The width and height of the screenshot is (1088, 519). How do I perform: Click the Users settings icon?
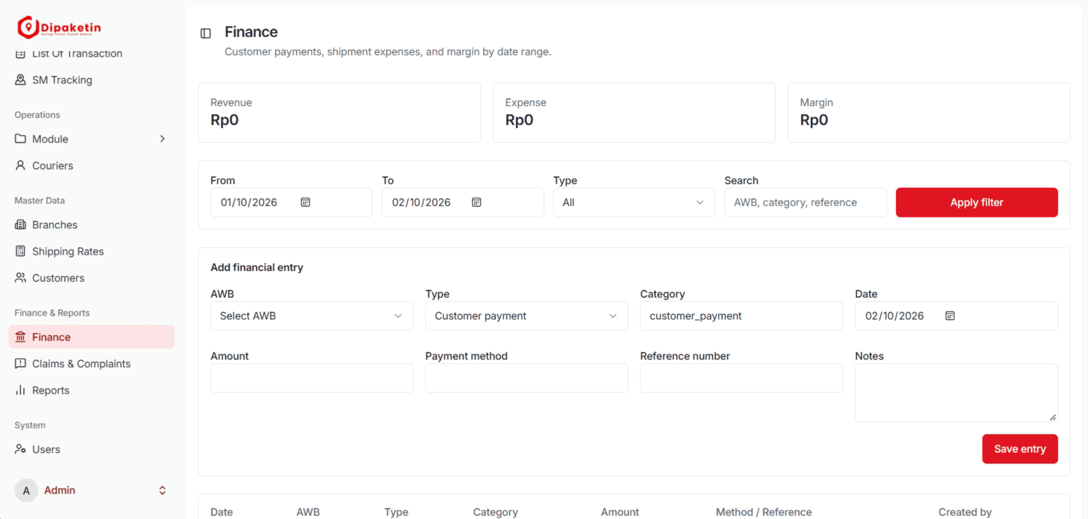click(x=20, y=449)
